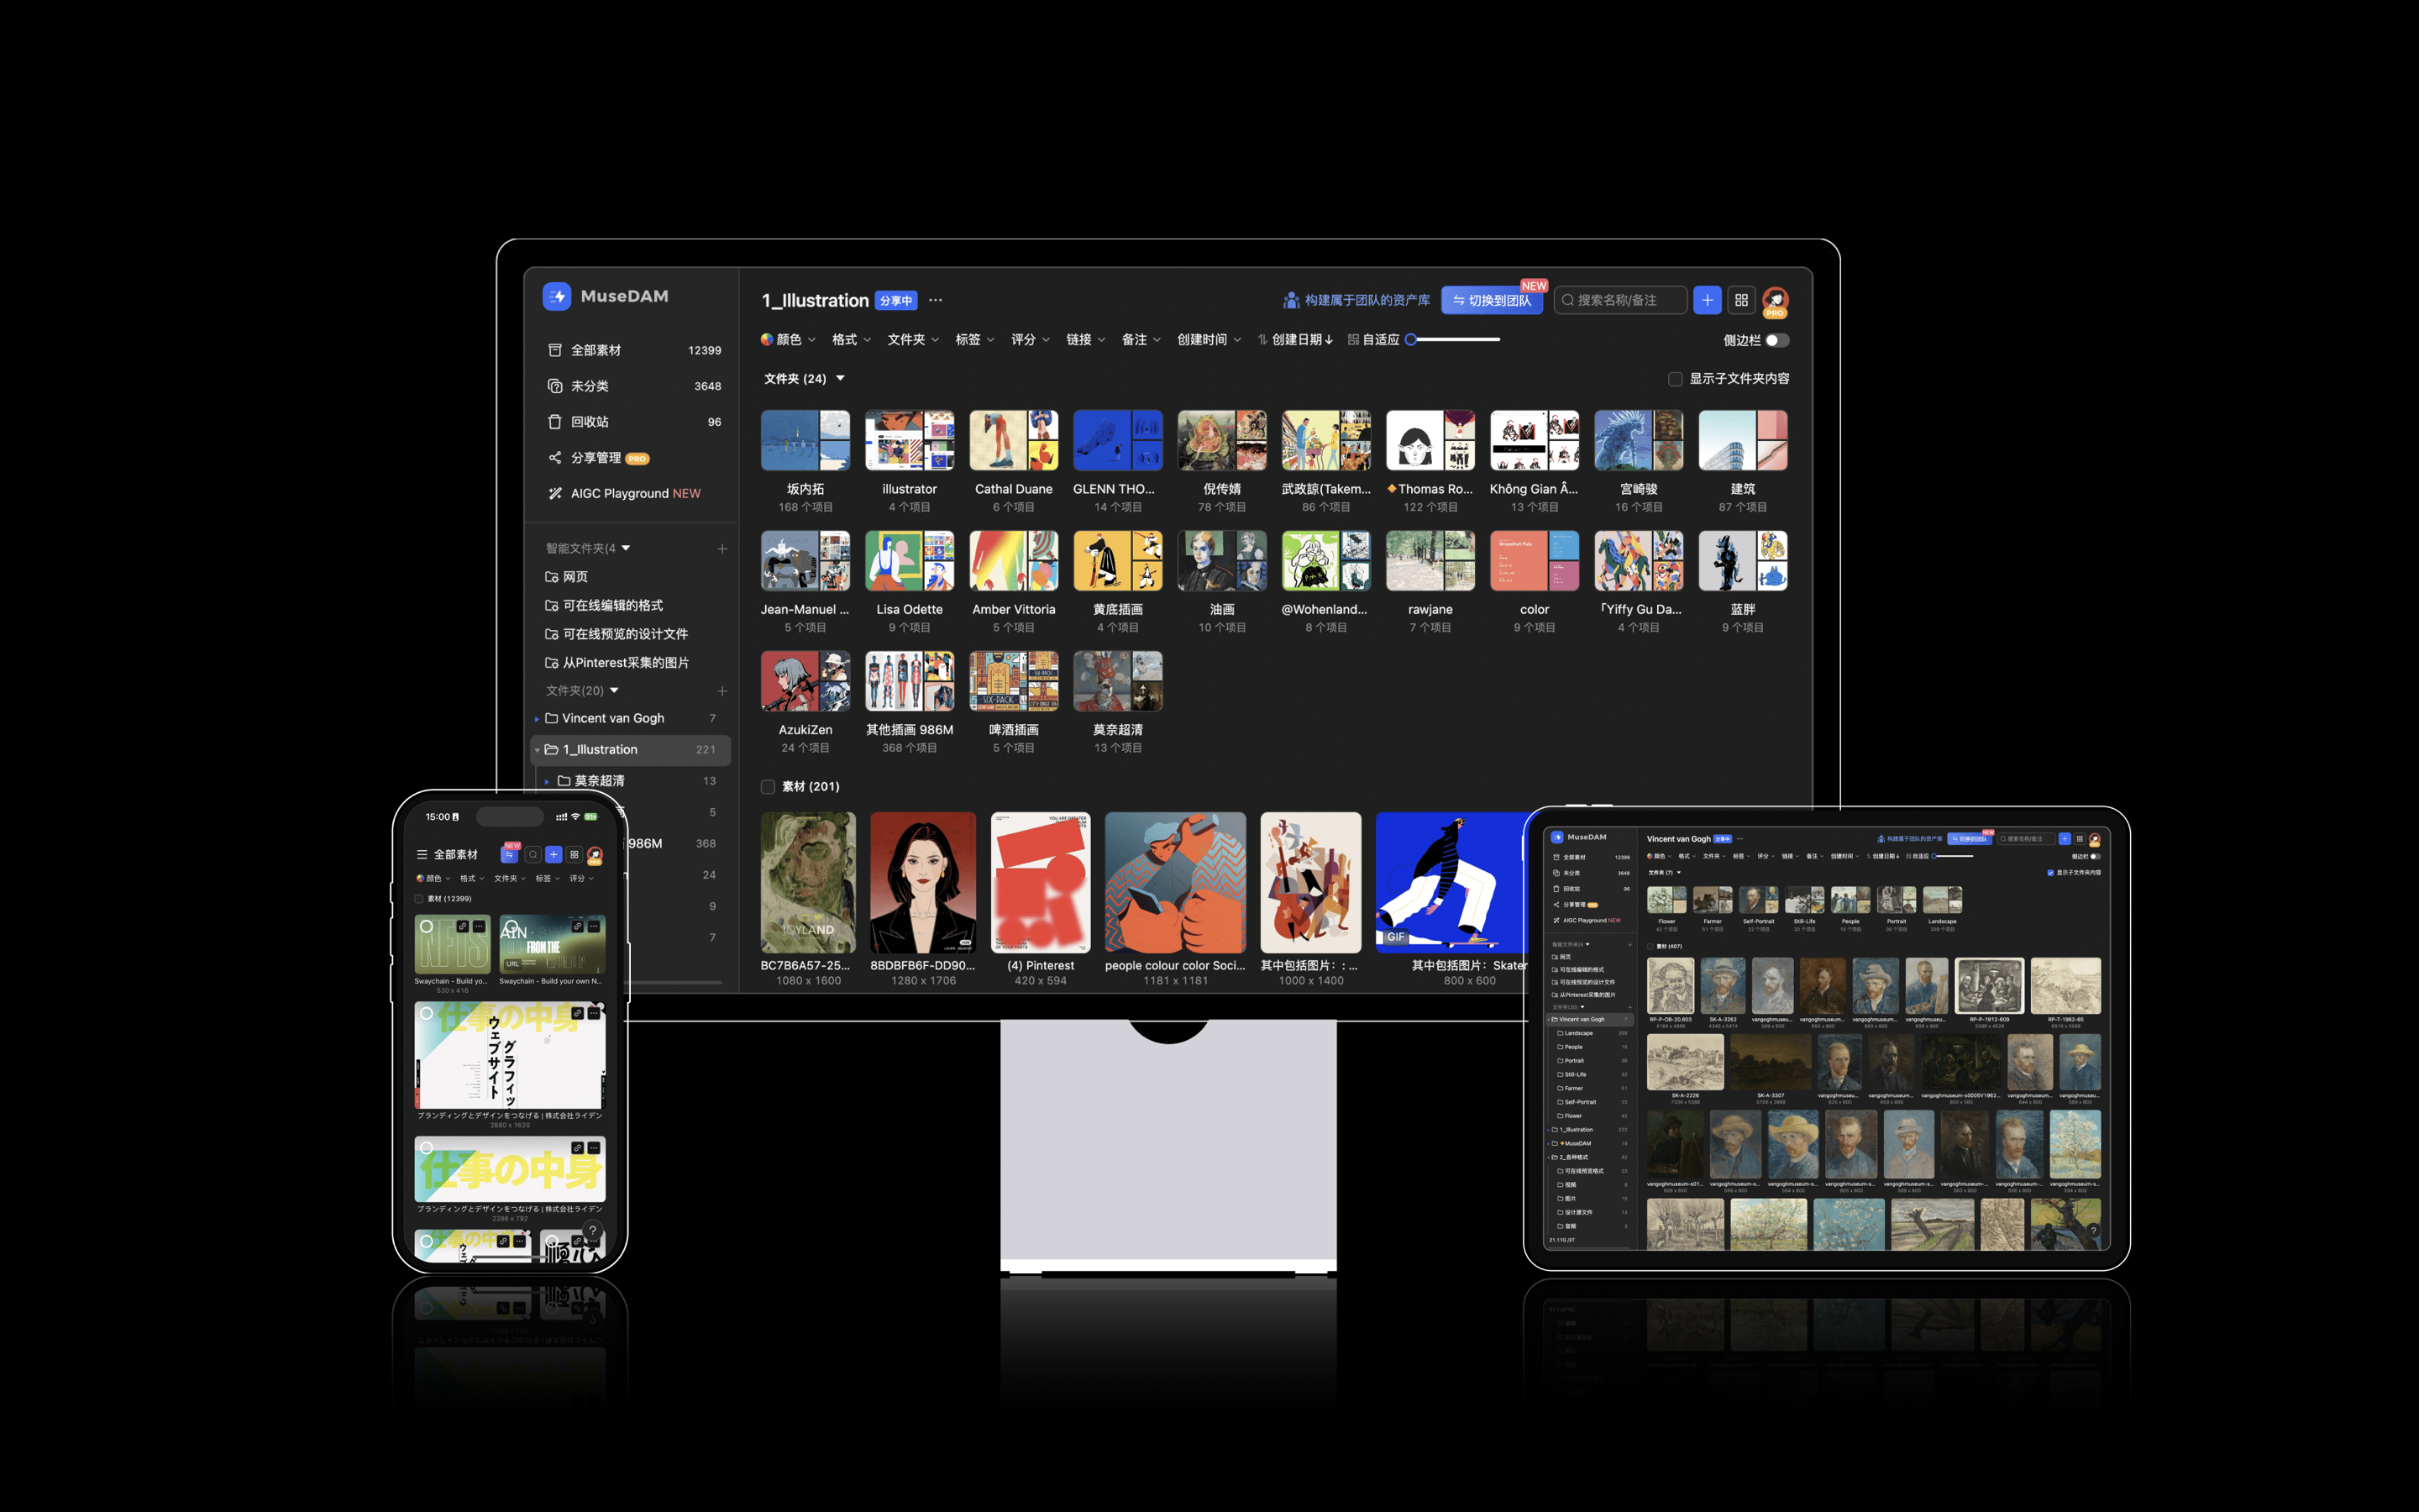The width and height of the screenshot is (2419, 1512).
Task: Click the grid layout icon on the tablet
Action: coord(2079,839)
